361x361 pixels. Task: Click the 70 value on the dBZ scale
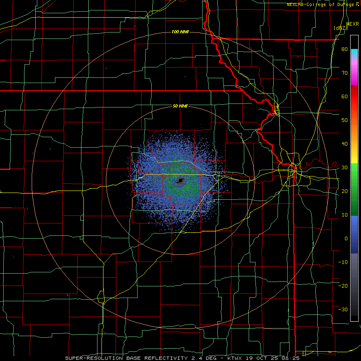(x=345, y=73)
